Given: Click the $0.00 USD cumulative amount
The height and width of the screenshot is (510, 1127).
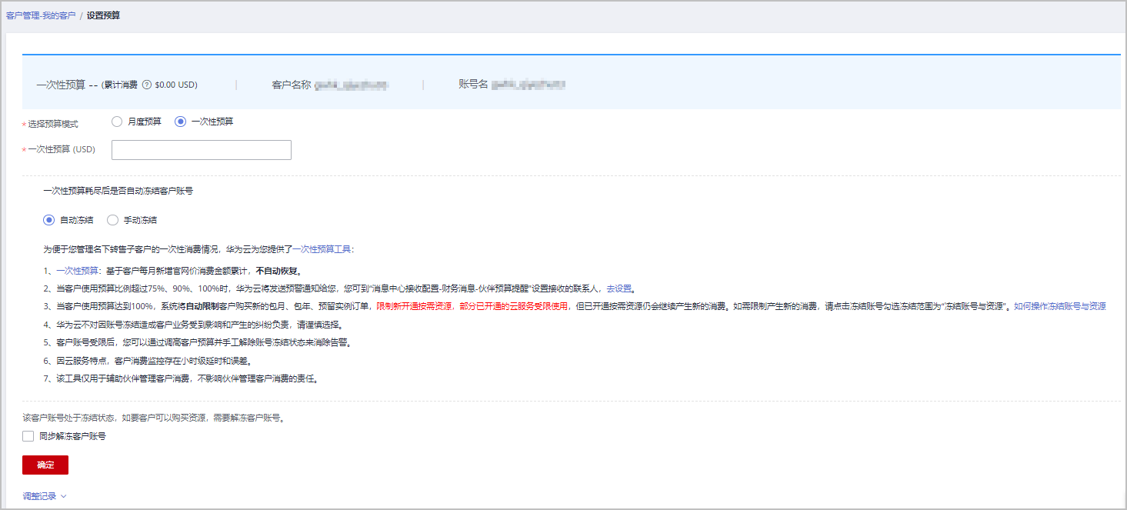Looking at the screenshot, I should tap(176, 85).
